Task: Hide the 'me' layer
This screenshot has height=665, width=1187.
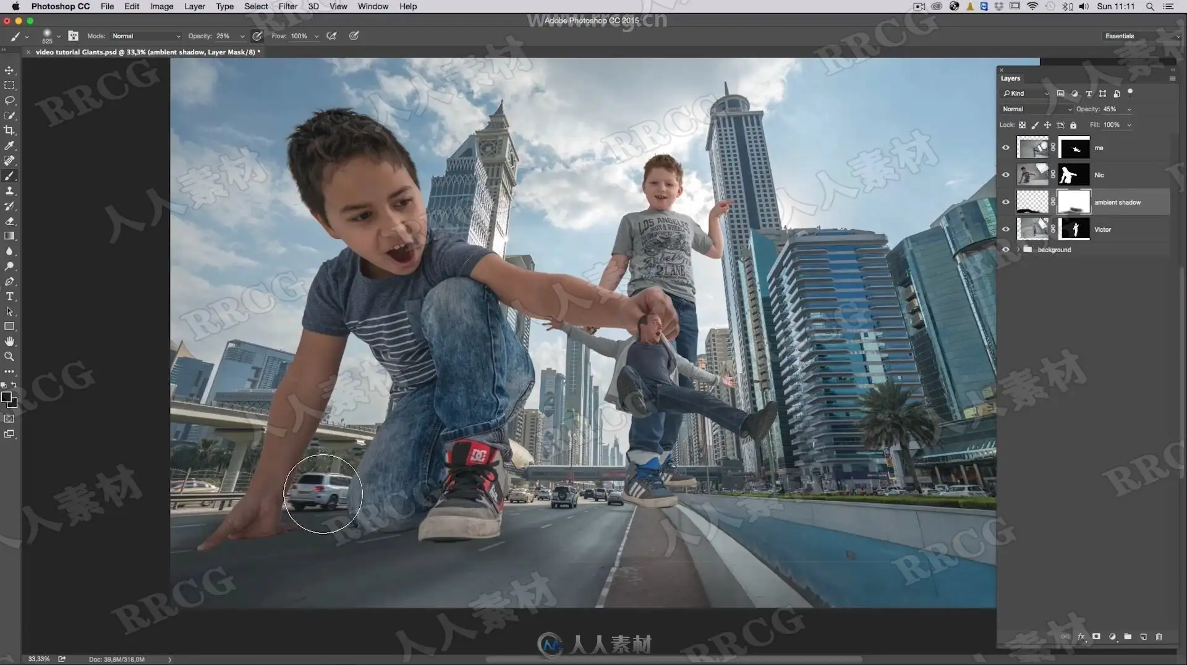Action: tap(1006, 148)
